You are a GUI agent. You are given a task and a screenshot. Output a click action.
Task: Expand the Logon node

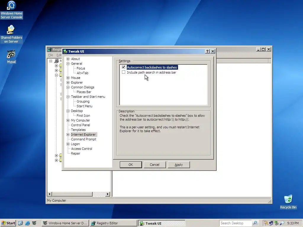point(68,144)
